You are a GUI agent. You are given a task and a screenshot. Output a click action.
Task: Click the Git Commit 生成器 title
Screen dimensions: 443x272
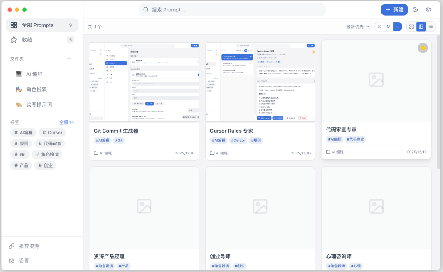[x=116, y=131]
